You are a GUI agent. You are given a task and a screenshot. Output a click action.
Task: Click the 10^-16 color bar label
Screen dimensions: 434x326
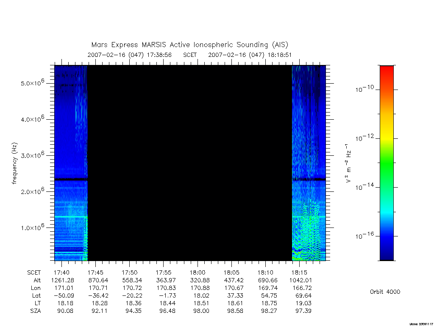pyautogui.click(x=364, y=235)
